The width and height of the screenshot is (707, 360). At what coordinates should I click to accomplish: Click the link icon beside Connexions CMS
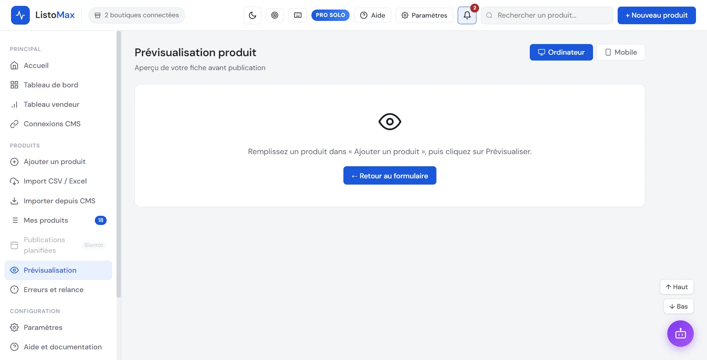pyautogui.click(x=14, y=124)
